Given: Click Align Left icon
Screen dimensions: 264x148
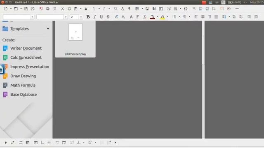Looking at the screenshot, I should coord(196,17).
